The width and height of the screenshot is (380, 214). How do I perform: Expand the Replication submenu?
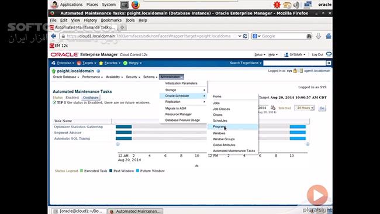tap(183, 102)
